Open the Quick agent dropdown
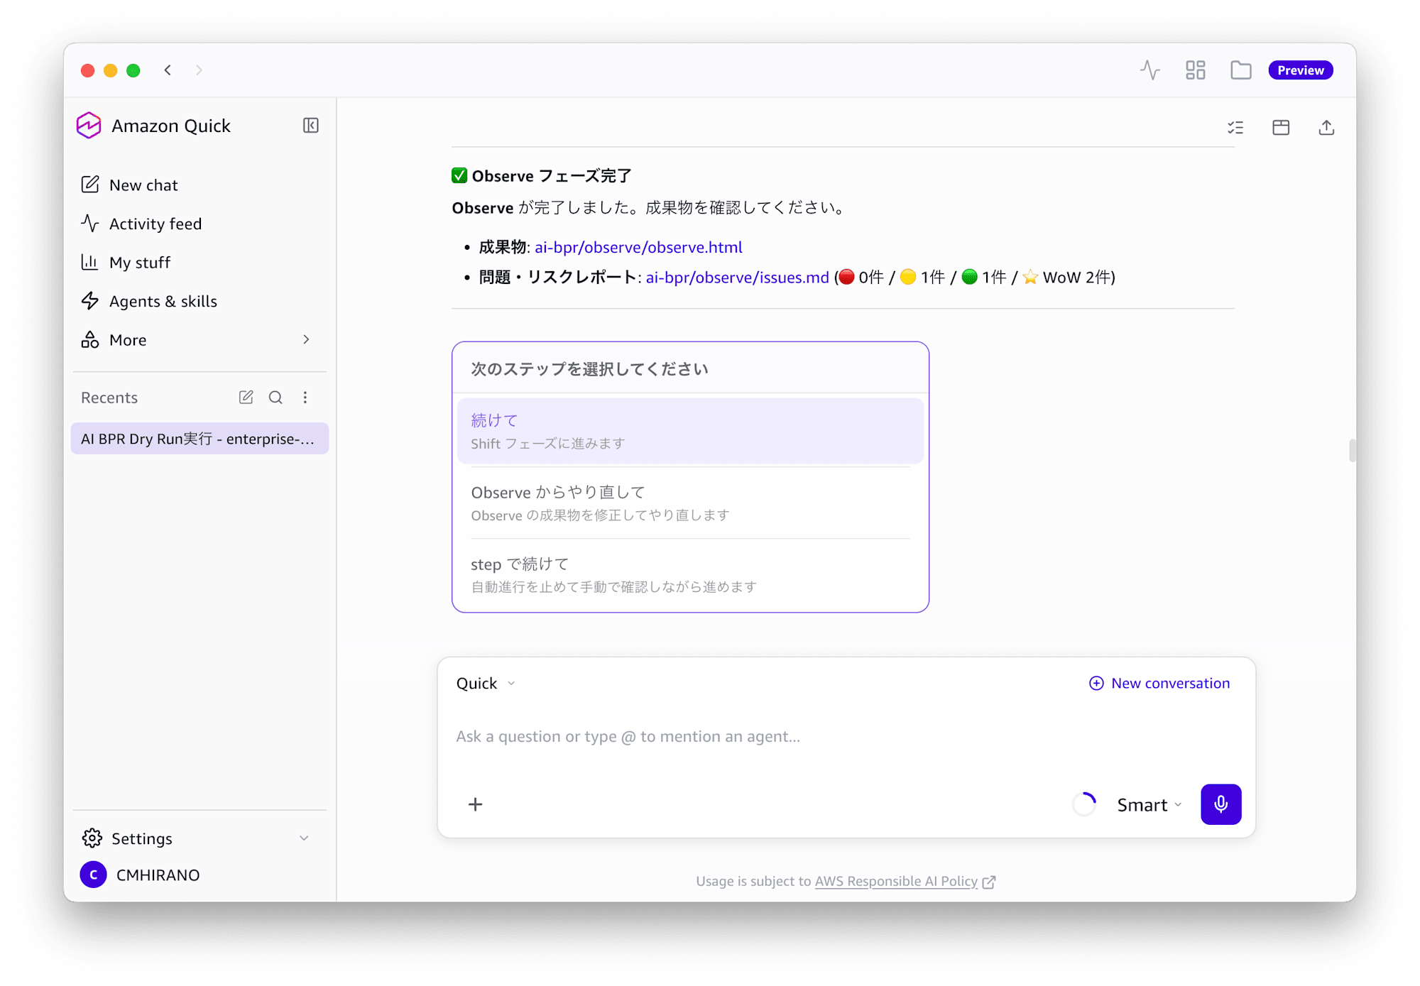This screenshot has width=1420, height=986. 486,683
